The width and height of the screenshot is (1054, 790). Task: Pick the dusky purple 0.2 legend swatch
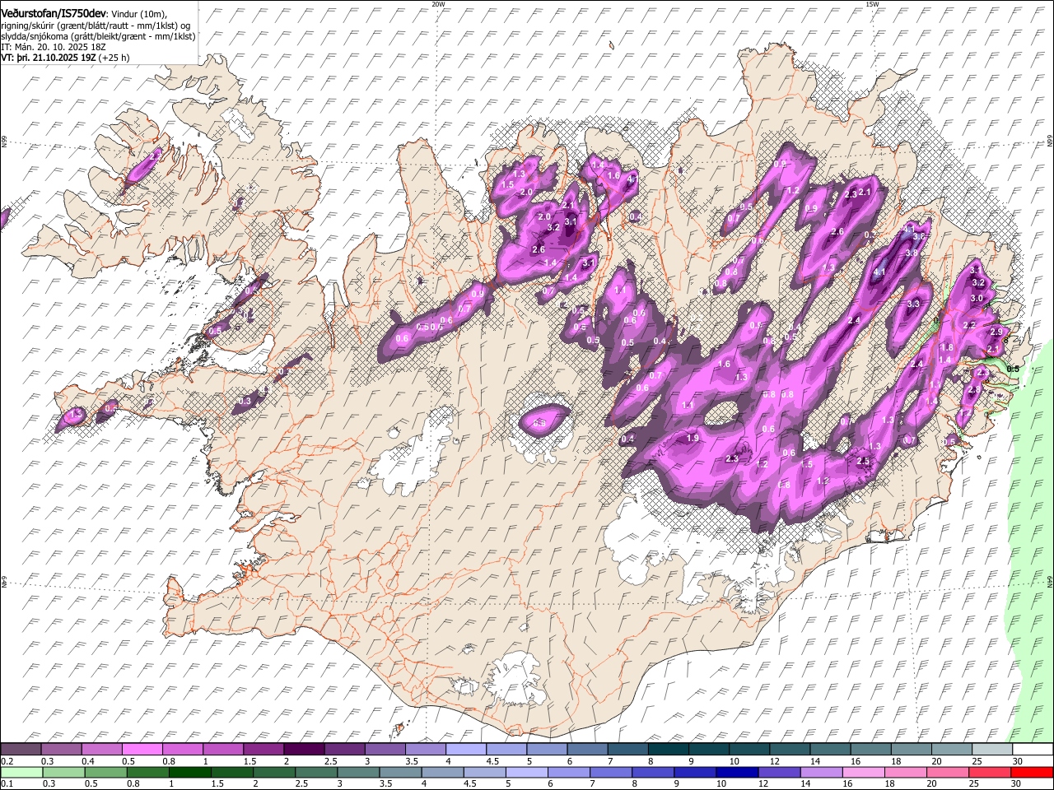(21, 749)
